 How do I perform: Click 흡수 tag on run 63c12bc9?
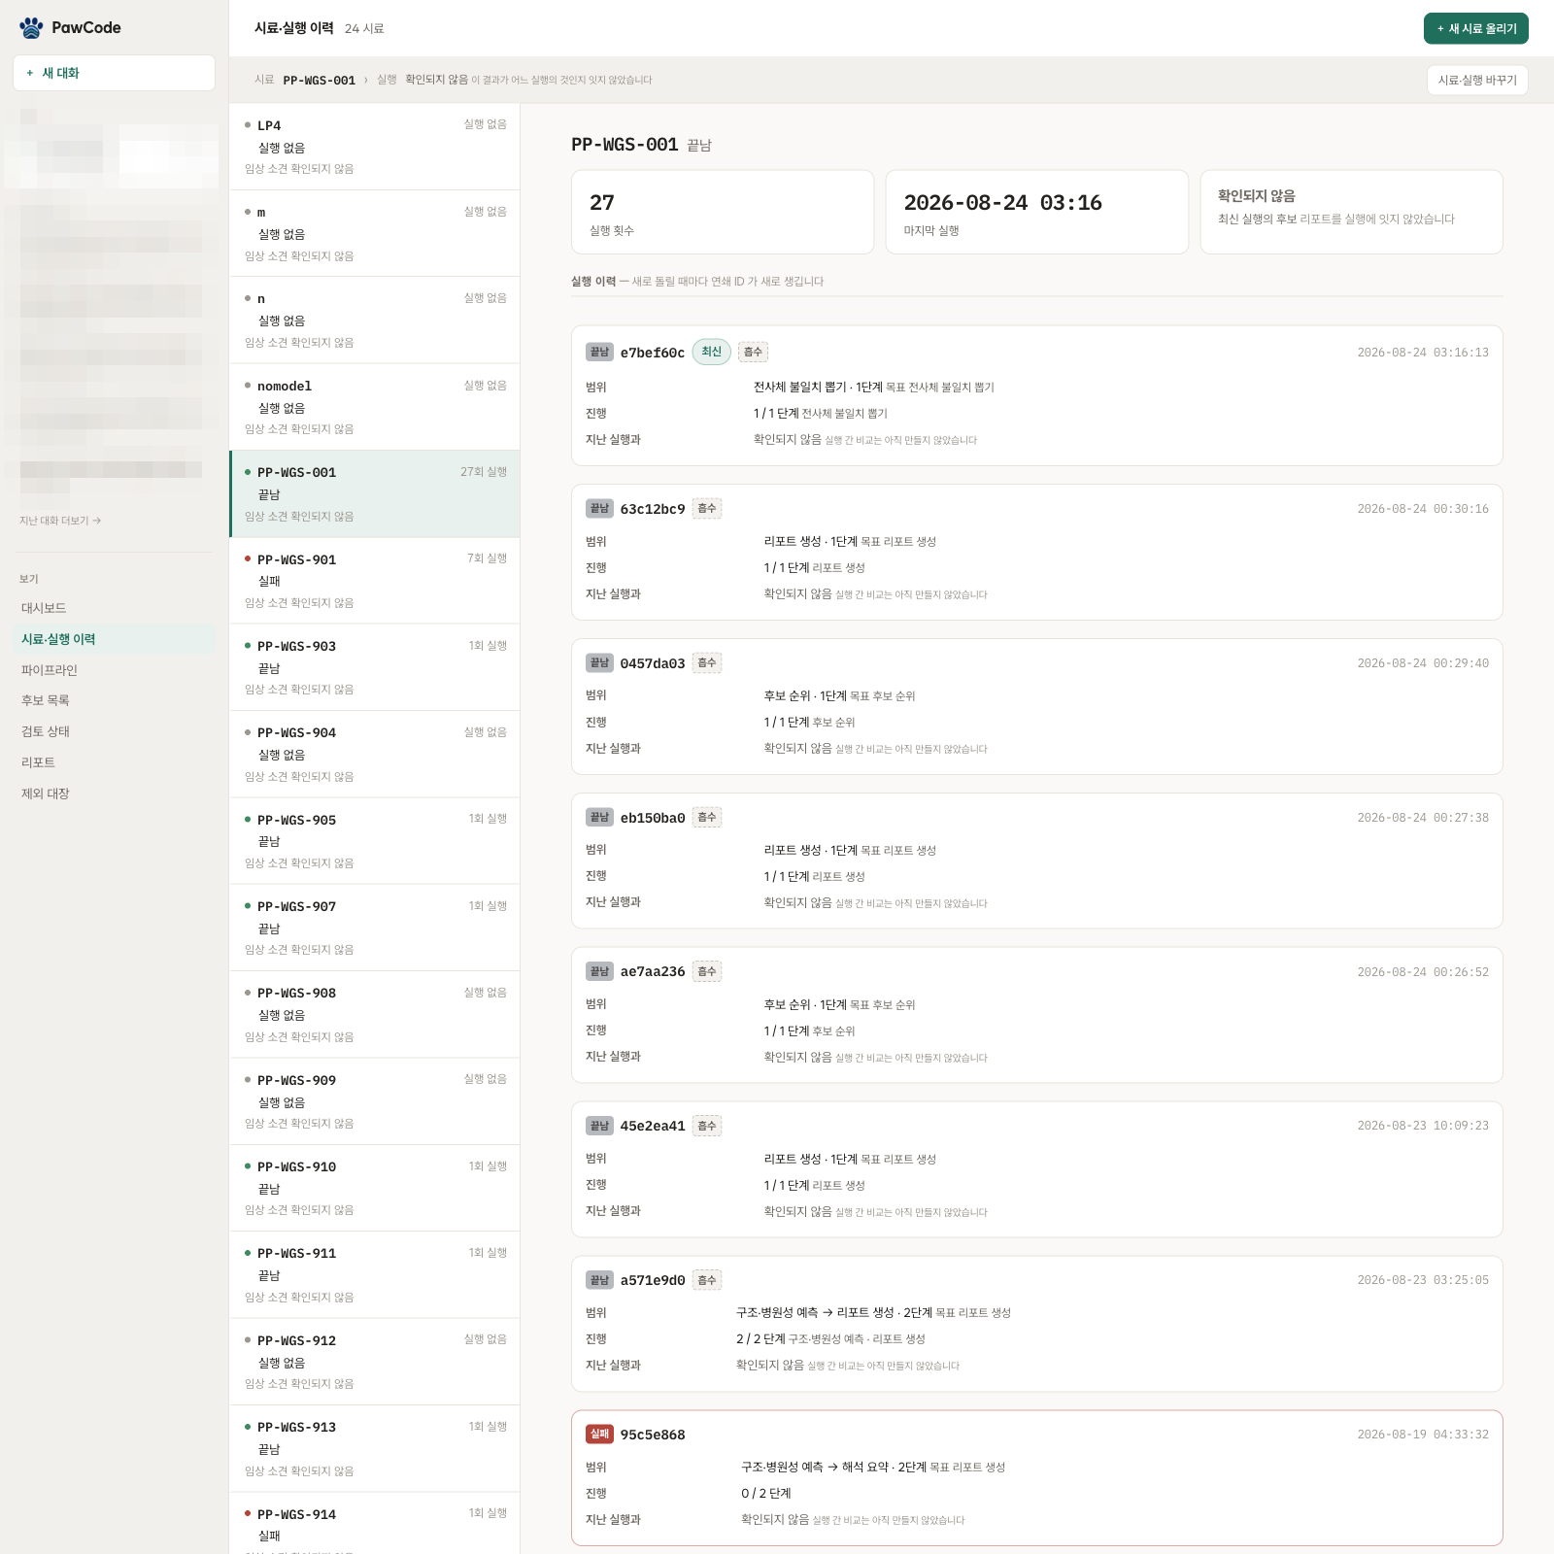pyautogui.click(x=707, y=508)
